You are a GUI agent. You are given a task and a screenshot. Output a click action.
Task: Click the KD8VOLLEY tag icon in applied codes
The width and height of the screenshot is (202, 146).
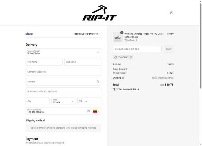point(116,57)
